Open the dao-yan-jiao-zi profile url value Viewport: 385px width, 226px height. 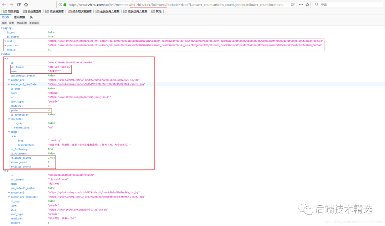79,97
